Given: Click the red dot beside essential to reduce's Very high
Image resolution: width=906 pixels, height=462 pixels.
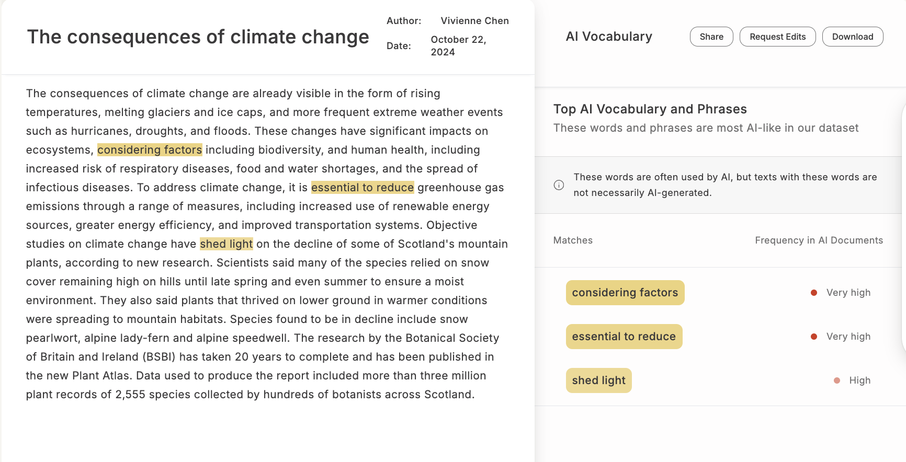Looking at the screenshot, I should [x=814, y=337].
